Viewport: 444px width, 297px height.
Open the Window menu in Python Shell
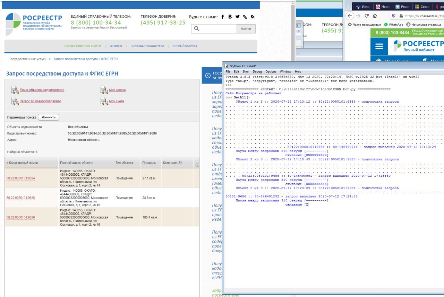(285, 71)
